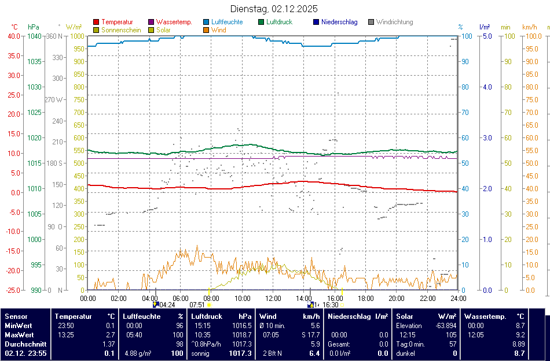The image size is (550, 361).
Task: Click the 02.12. 23:55 timestamp row label
Action: [x=25, y=353]
